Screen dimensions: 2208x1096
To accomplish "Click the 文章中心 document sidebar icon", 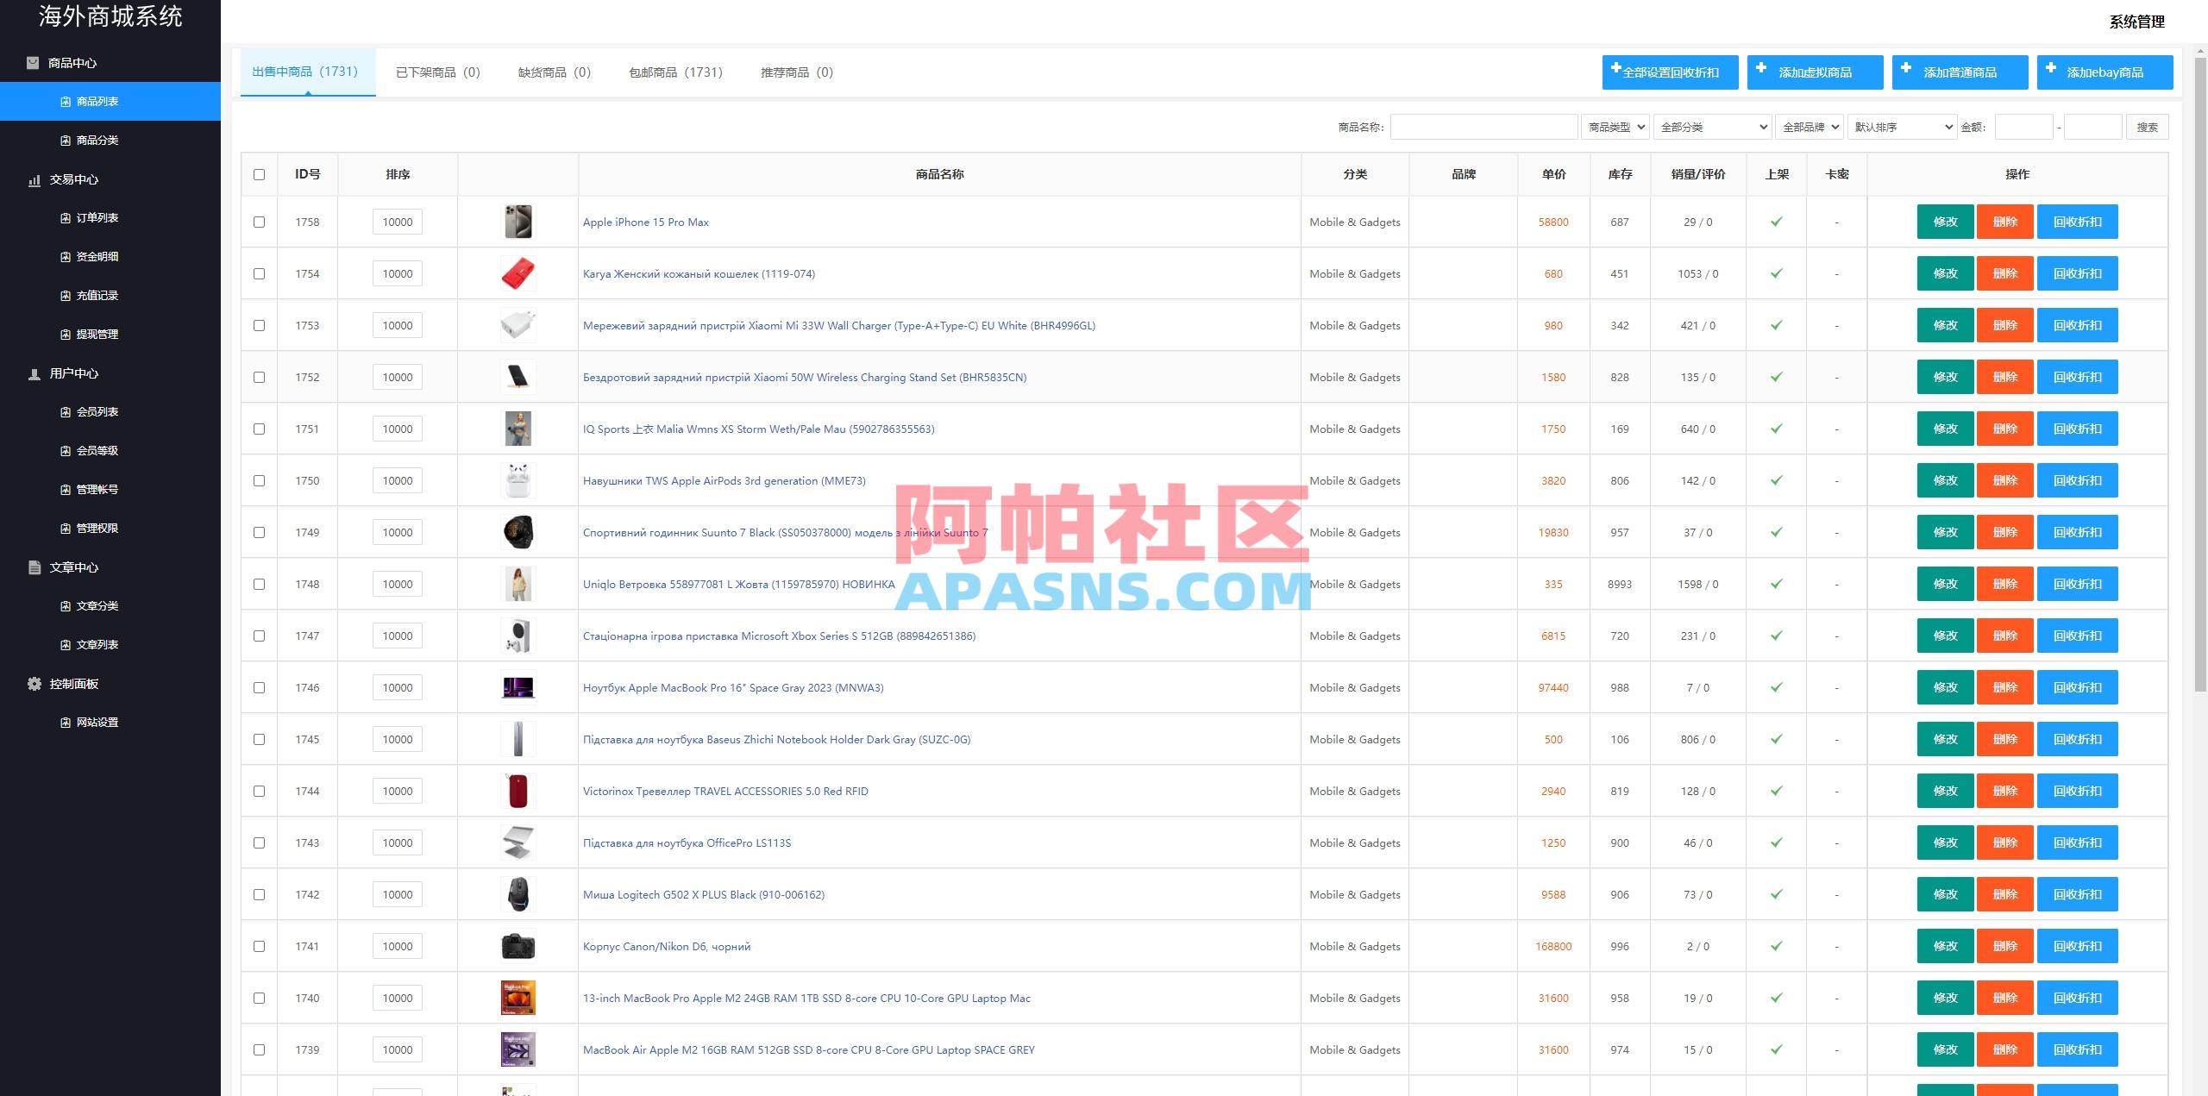I will coord(33,568).
